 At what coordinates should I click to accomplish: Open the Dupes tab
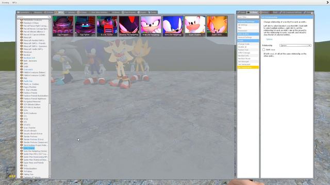click(x=142, y=12)
